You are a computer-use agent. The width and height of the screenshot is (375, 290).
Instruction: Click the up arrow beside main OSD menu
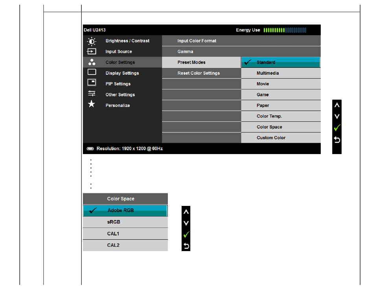pyautogui.click(x=337, y=105)
